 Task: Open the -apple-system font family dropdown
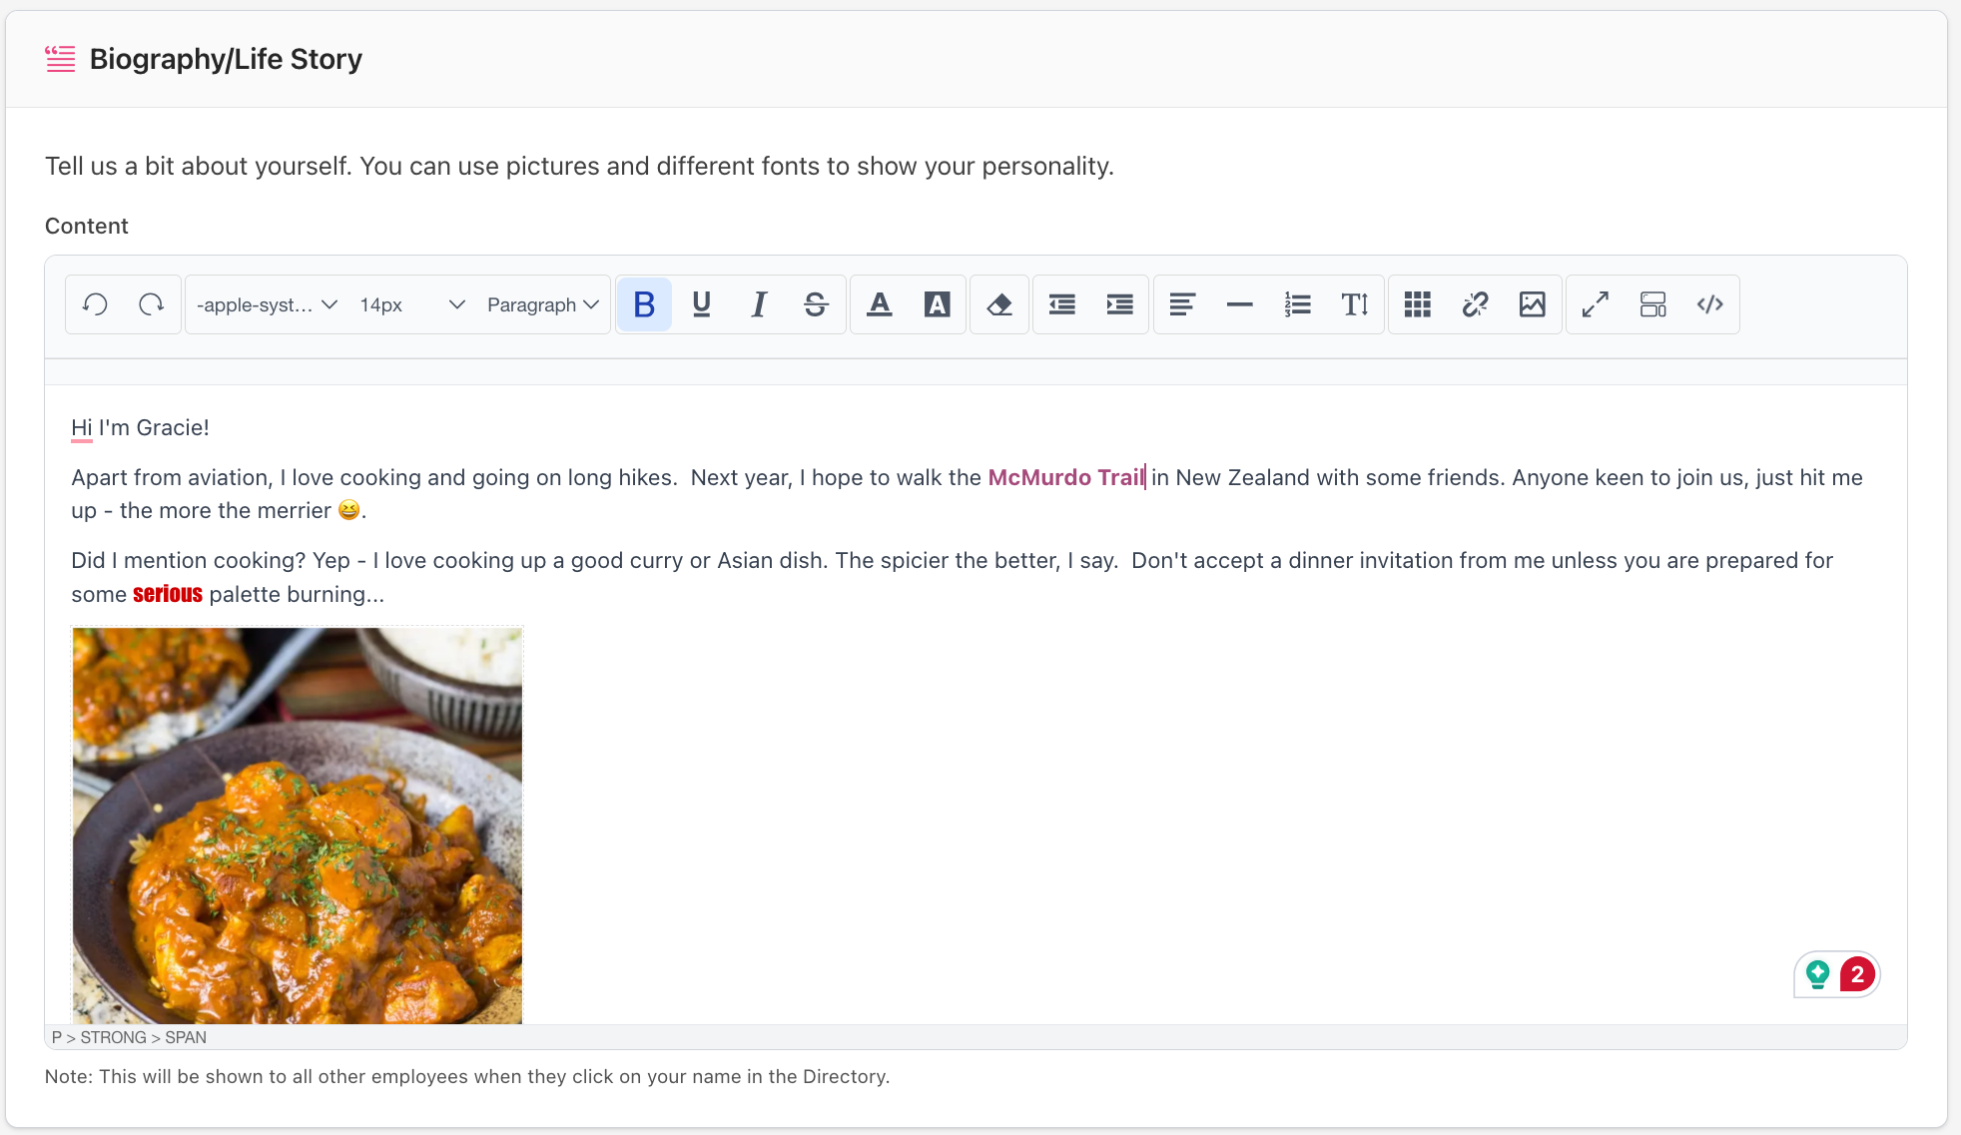click(267, 304)
